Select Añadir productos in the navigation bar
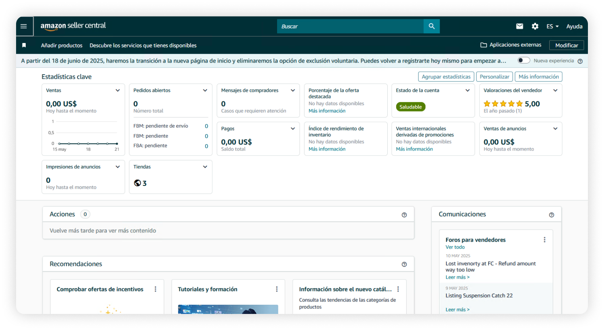 (x=62, y=45)
